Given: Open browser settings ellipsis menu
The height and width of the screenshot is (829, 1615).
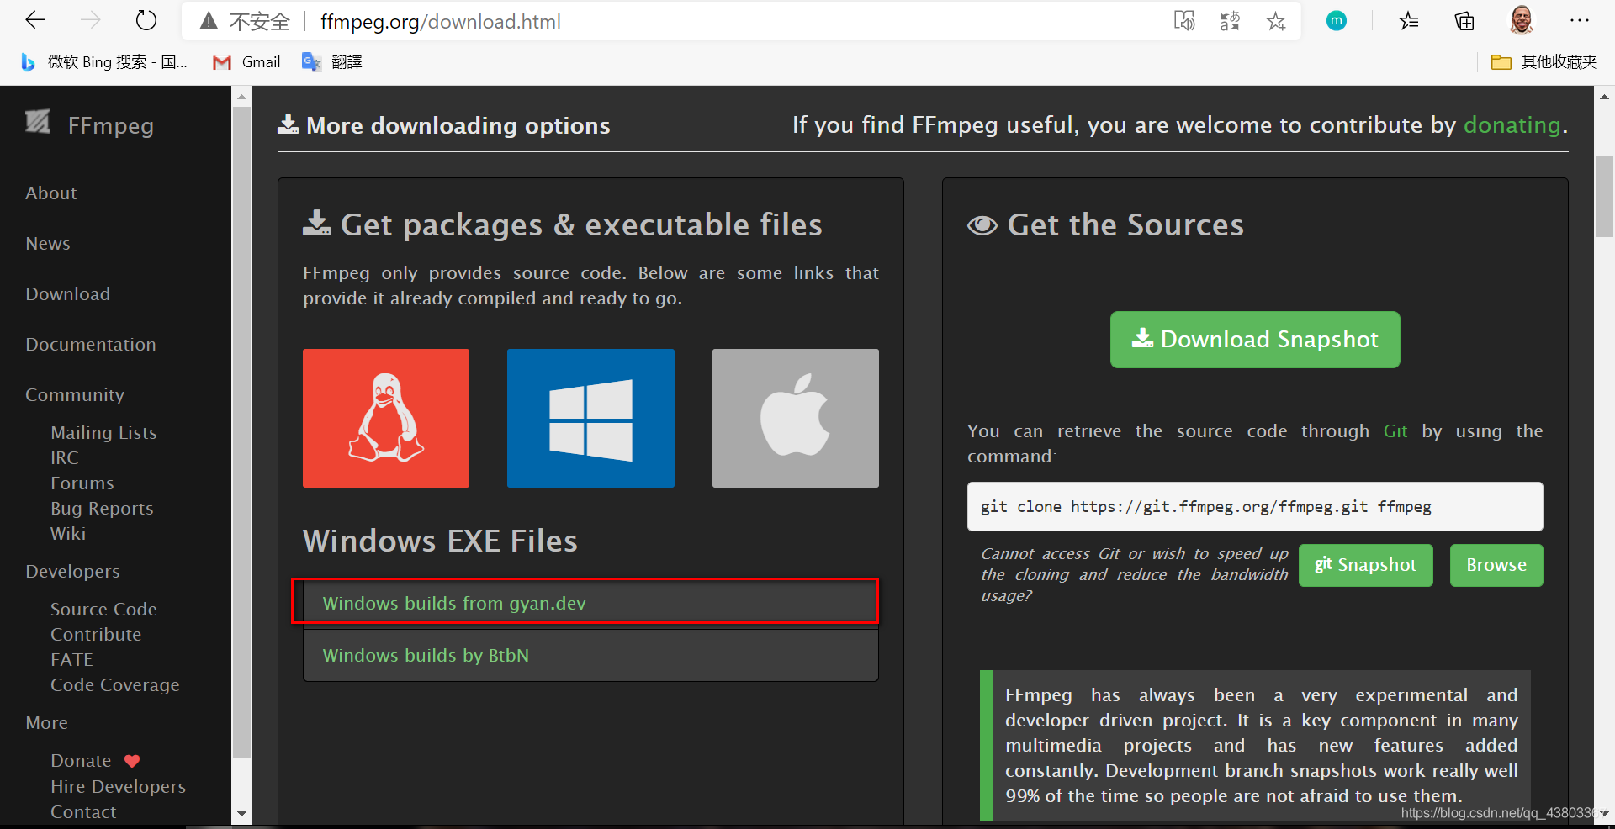Looking at the screenshot, I should [x=1579, y=21].
